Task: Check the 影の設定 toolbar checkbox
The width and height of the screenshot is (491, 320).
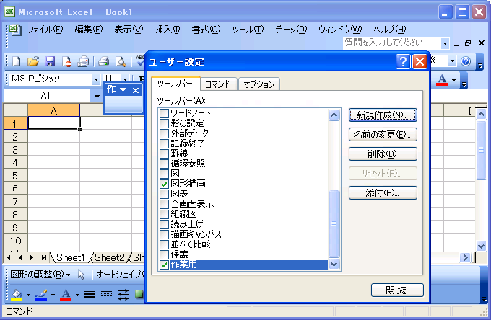Action: tap(164, 123)
